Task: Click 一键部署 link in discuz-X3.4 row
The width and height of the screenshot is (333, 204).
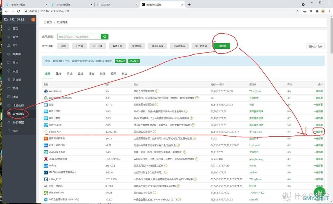Action: (318, 131)
